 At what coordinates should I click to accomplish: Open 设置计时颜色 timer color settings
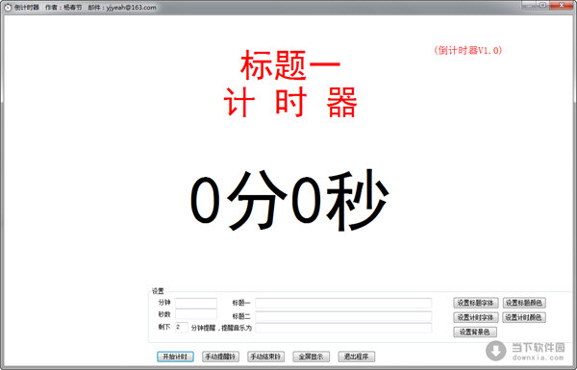click(524, 317)
